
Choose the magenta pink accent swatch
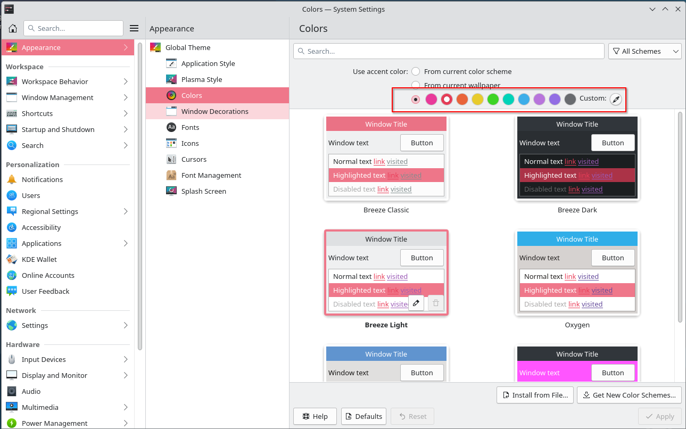(431, 99)
